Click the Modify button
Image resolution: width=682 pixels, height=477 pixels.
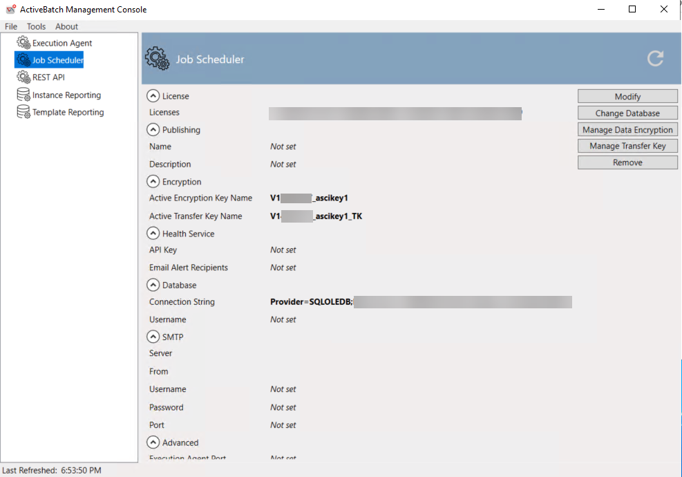[x=627, y=97]
